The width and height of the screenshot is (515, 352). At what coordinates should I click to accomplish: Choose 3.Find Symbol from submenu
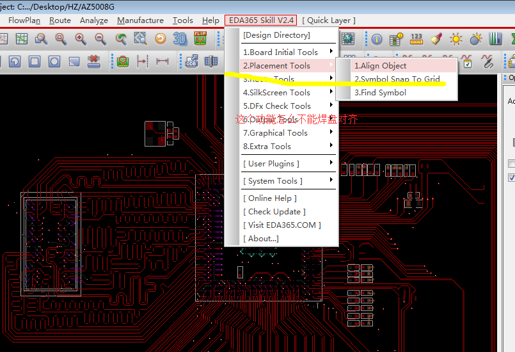pos(404,93)
